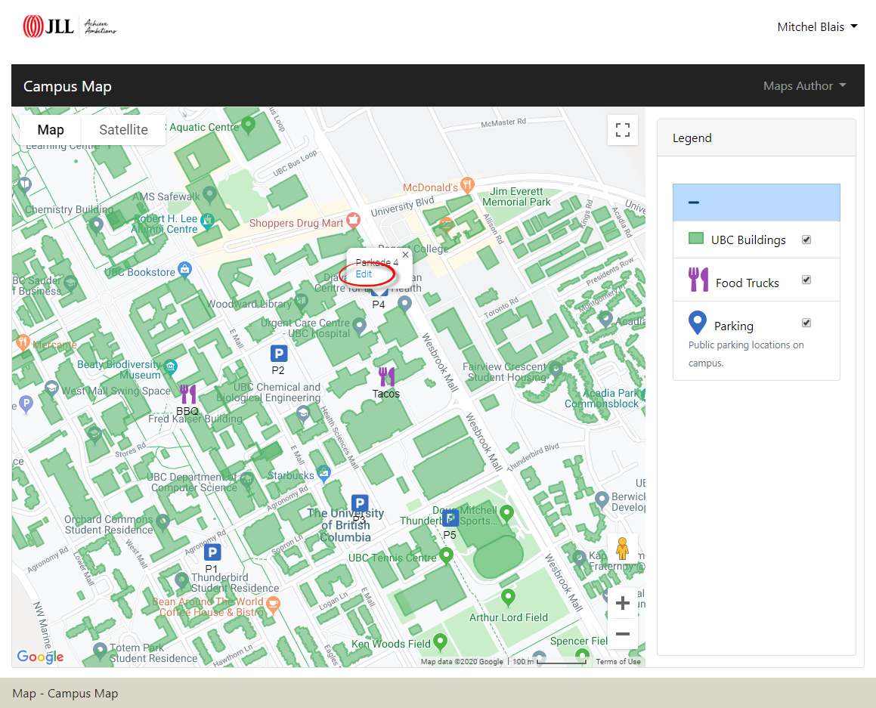Zoom out of the map
The image size is (876, 708).
[x=622, y=634]
